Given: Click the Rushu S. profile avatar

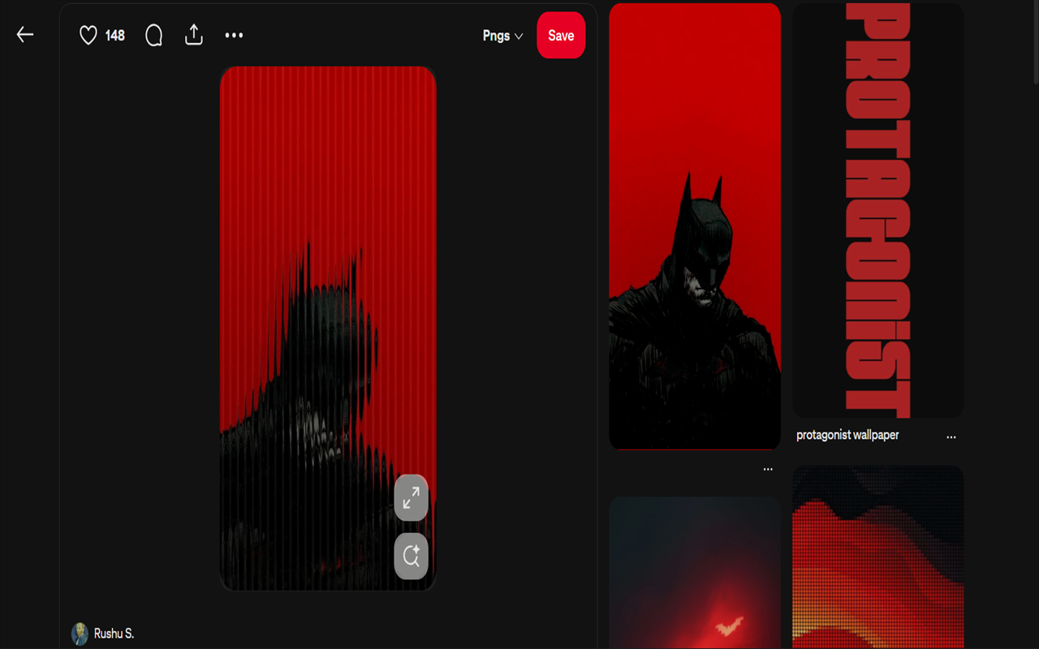Looking at the screenshot, I should (80, 634).
